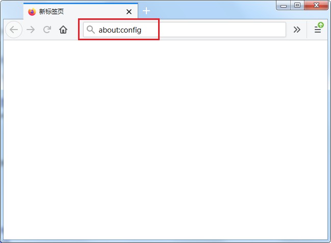The image size is (331, 243).
Task: Go to the Firefox home page
Action: (x=63, y=30)
